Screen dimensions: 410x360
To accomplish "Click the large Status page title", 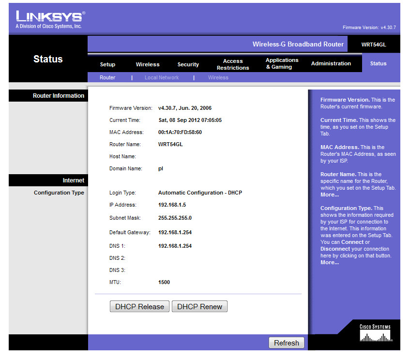I will coord(48,59).
